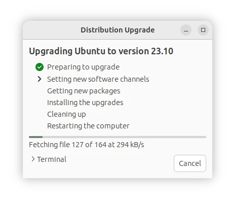
Task: Select the Setting new software channels step
Action: [98, 79]
